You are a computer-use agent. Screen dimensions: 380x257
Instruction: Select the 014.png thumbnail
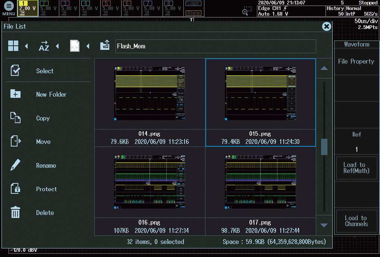[150, 94]
